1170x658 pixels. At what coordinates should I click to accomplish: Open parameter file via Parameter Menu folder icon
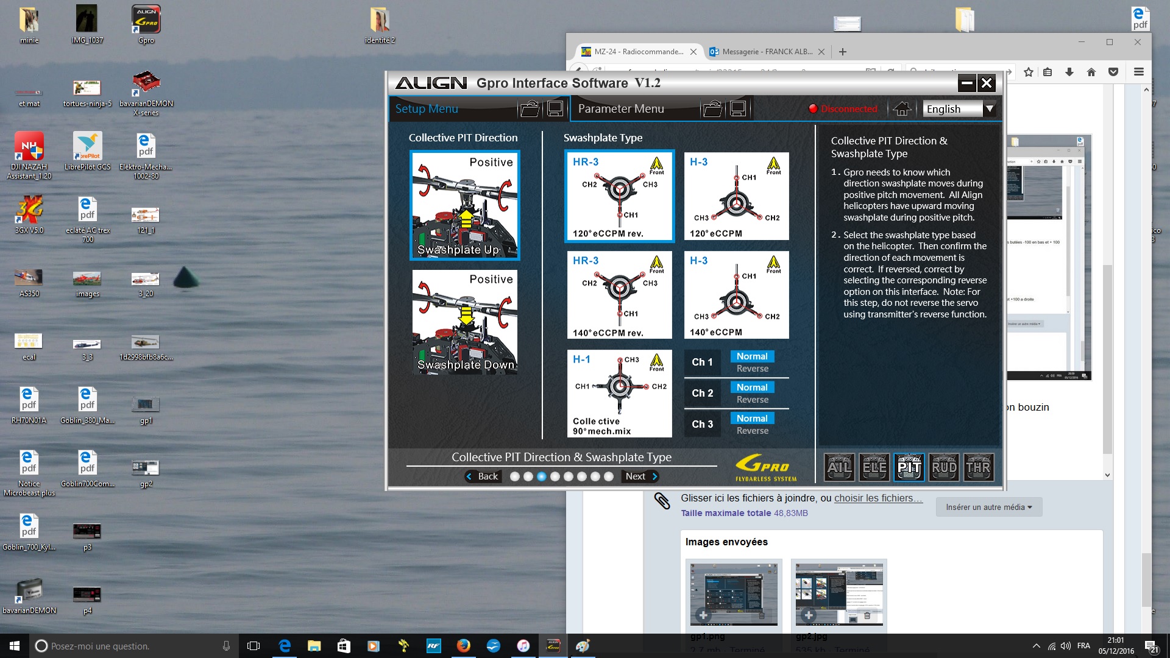pos(713,109)
